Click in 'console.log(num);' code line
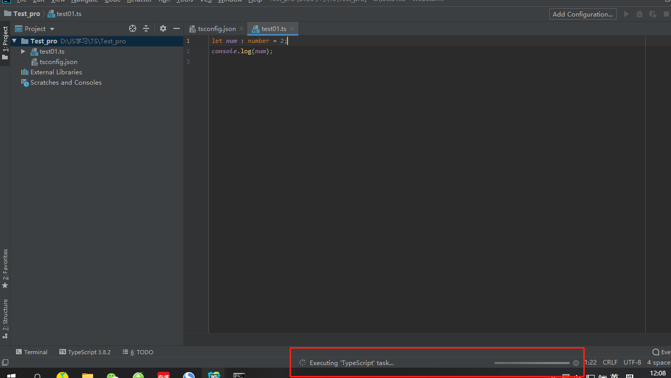 click(x=242, y=51)
